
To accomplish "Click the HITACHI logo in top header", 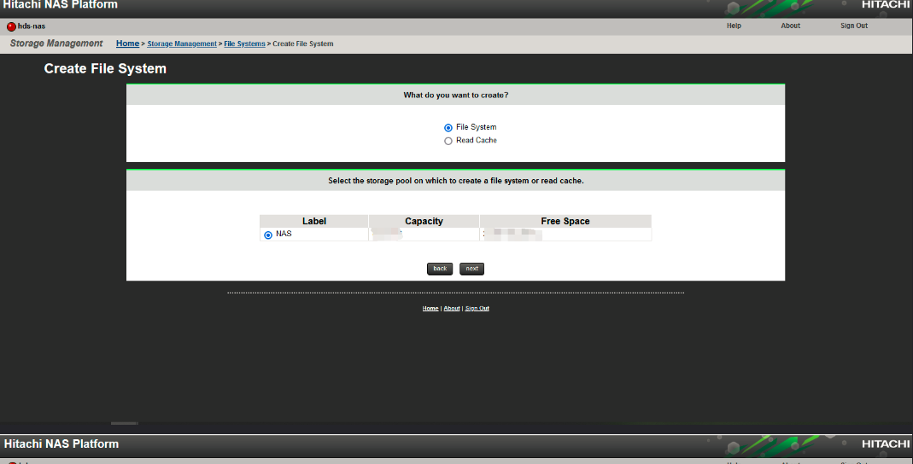I will tap(885, 4).
